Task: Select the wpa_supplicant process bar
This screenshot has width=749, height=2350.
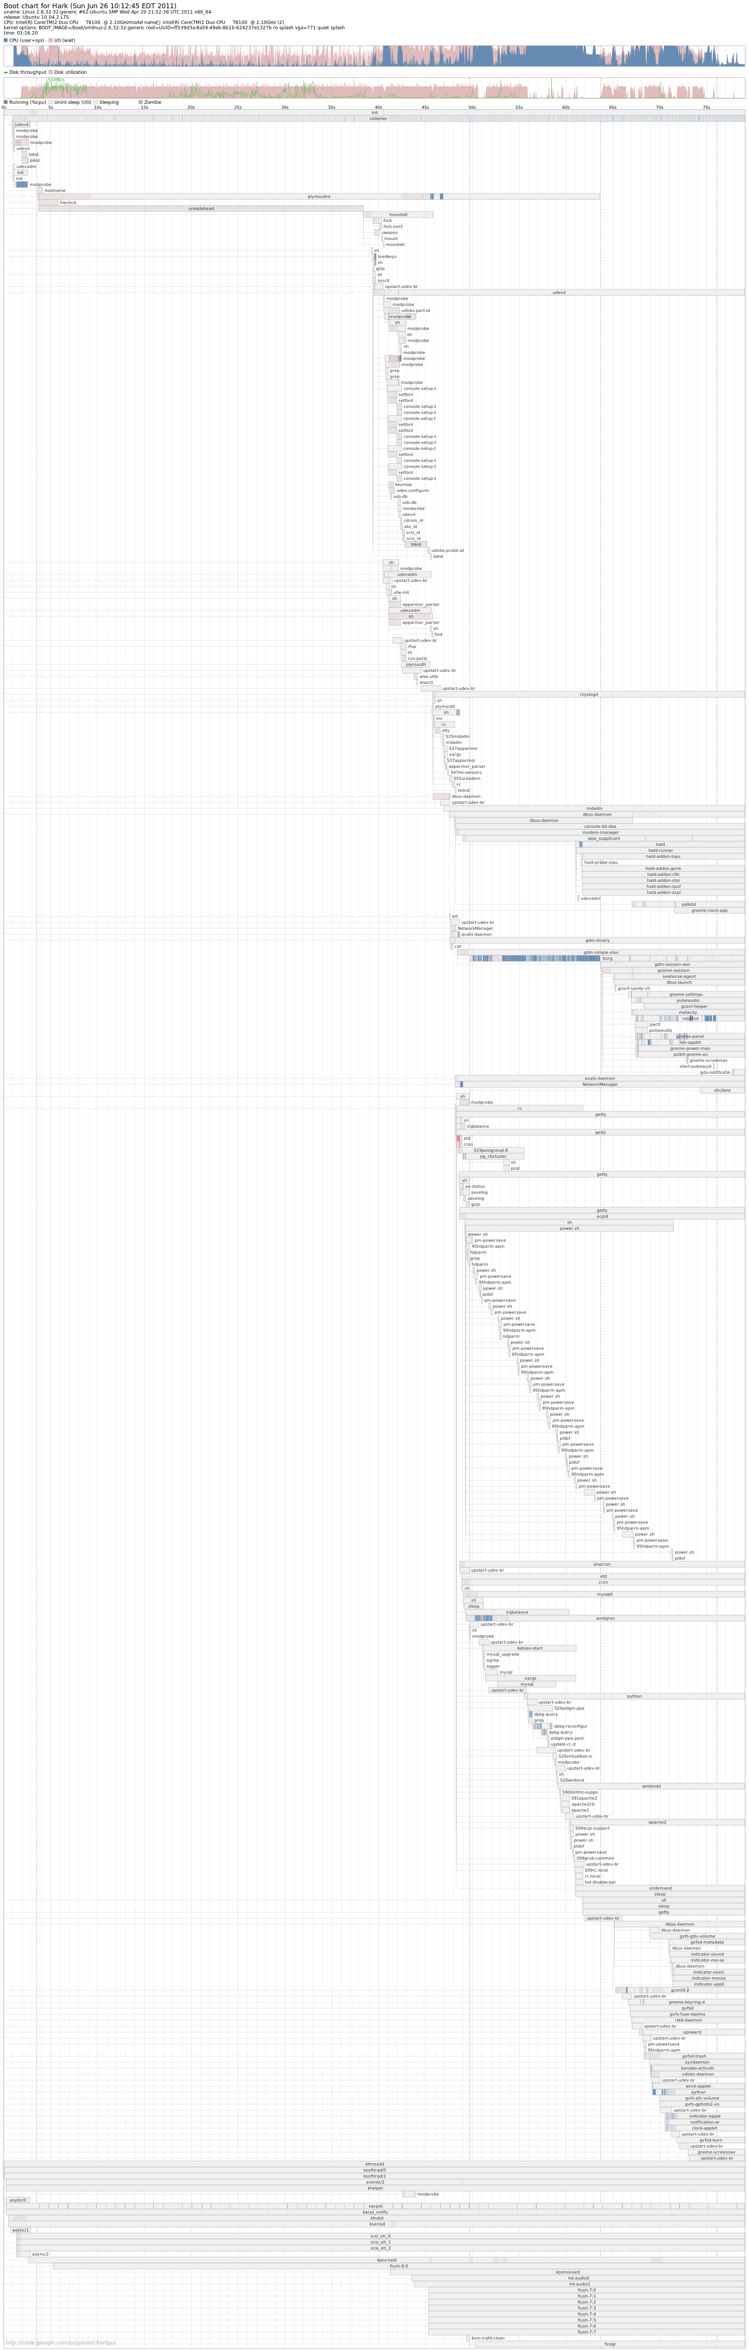Action: [x=603, y=838]
